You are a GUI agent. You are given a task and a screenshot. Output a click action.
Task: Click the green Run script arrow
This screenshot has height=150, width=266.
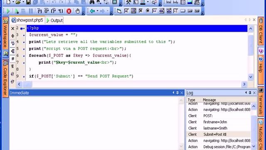[x=8, y=11]
